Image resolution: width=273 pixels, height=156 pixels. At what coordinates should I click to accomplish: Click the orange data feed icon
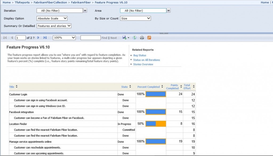[x=149, y=38]
